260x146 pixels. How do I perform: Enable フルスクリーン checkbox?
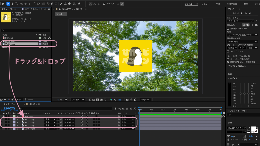[x=228, y=51]
